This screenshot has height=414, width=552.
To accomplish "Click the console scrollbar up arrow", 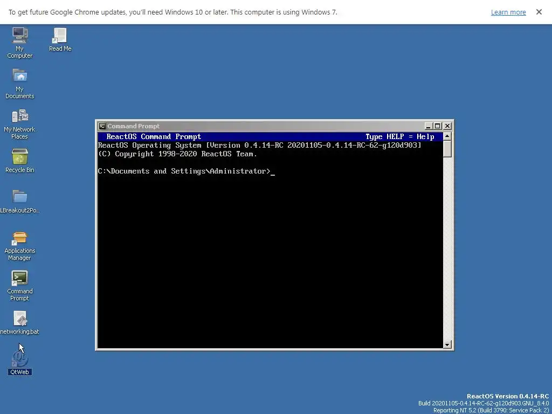I will 447,136.
